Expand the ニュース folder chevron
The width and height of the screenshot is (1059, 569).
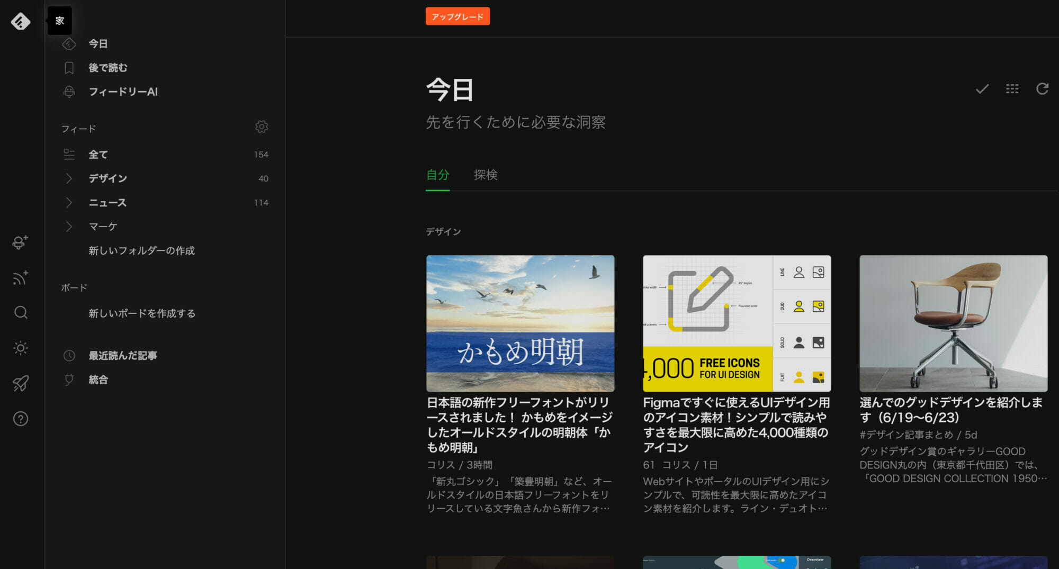(69, 203)
